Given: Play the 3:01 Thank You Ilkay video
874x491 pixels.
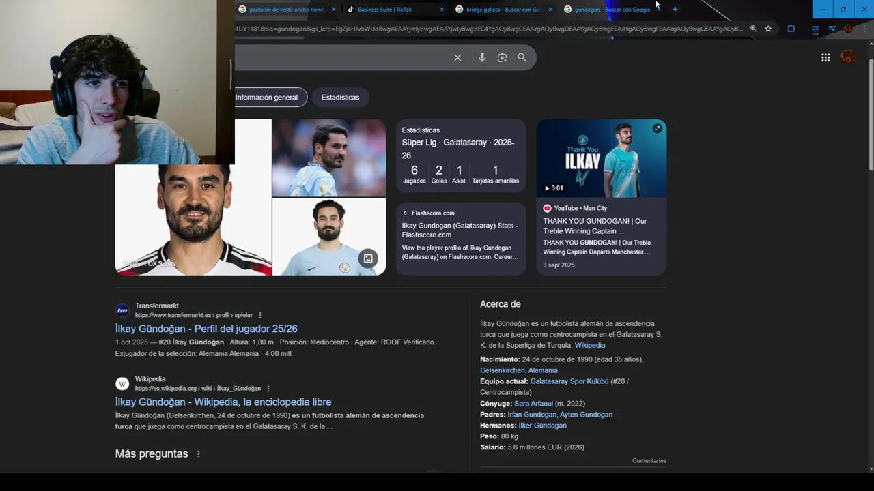Looking at the screenshot, I should point(602,158).
